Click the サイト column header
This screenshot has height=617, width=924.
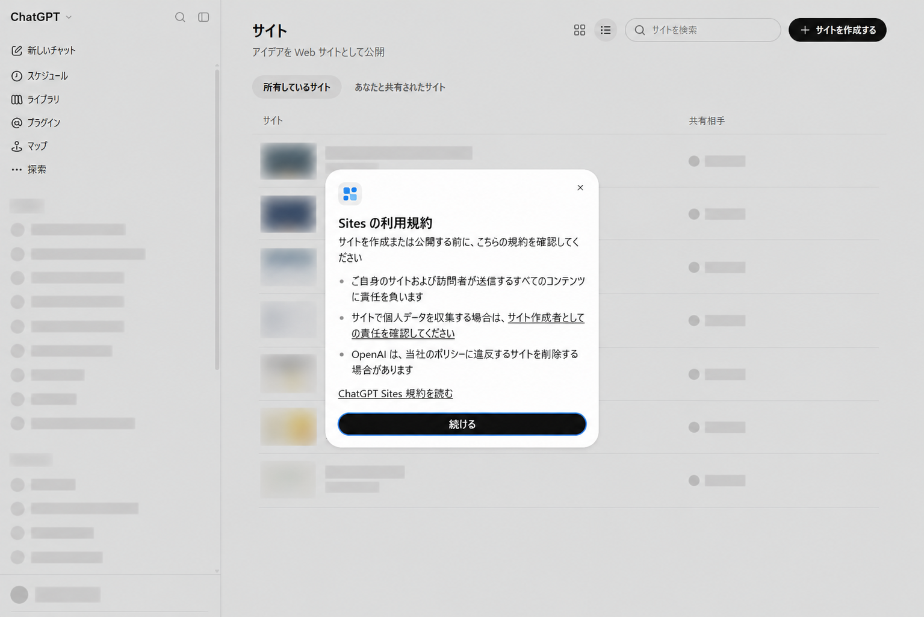[273, 121]
